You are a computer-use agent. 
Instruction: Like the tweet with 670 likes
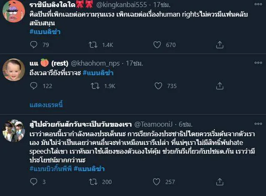pyautogui.click(x=157, y=45)
